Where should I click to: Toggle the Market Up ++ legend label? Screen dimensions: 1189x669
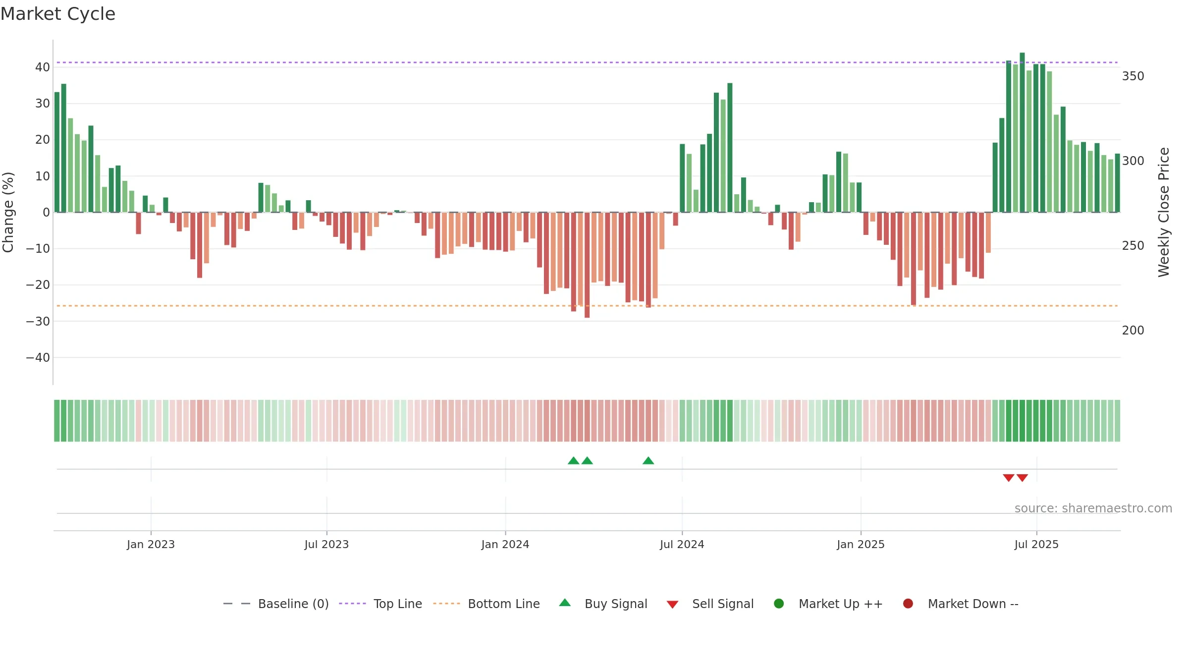[x=841, y=604]
